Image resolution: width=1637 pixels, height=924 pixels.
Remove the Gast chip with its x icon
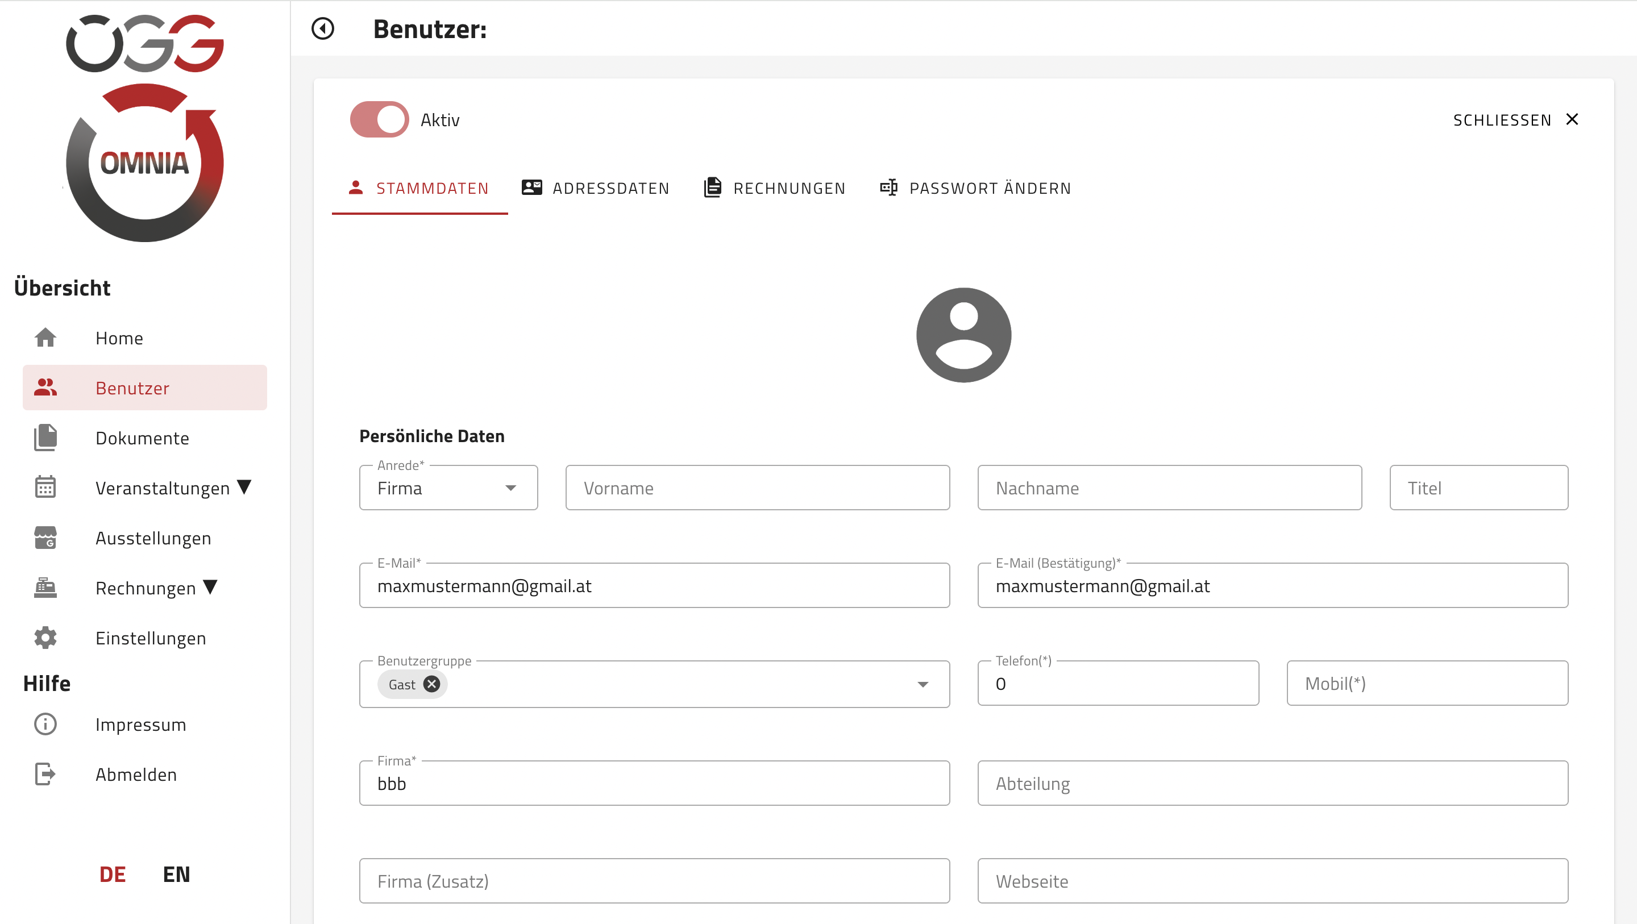pyautogui.click(x=431, y=684)
